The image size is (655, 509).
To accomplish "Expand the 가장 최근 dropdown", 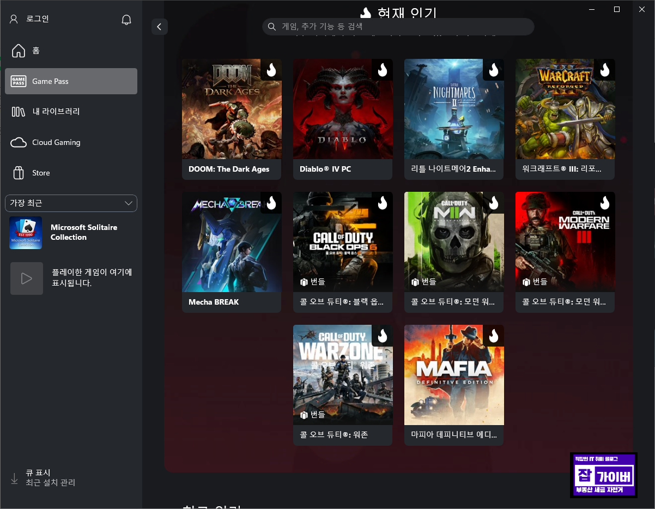I will [71, 203].
